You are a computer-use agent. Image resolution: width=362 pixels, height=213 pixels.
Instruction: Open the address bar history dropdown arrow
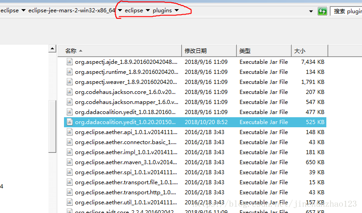click(x=311, y=11)
